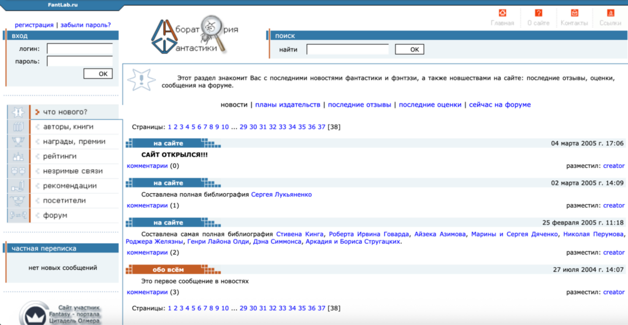Switch to планы издательств tab
Viewport: 628px width, 325px height.
click(x=288, y=105)
